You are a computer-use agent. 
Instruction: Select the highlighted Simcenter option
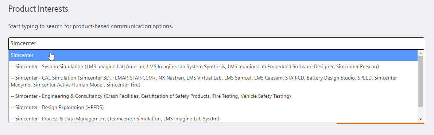pos(213,55)
